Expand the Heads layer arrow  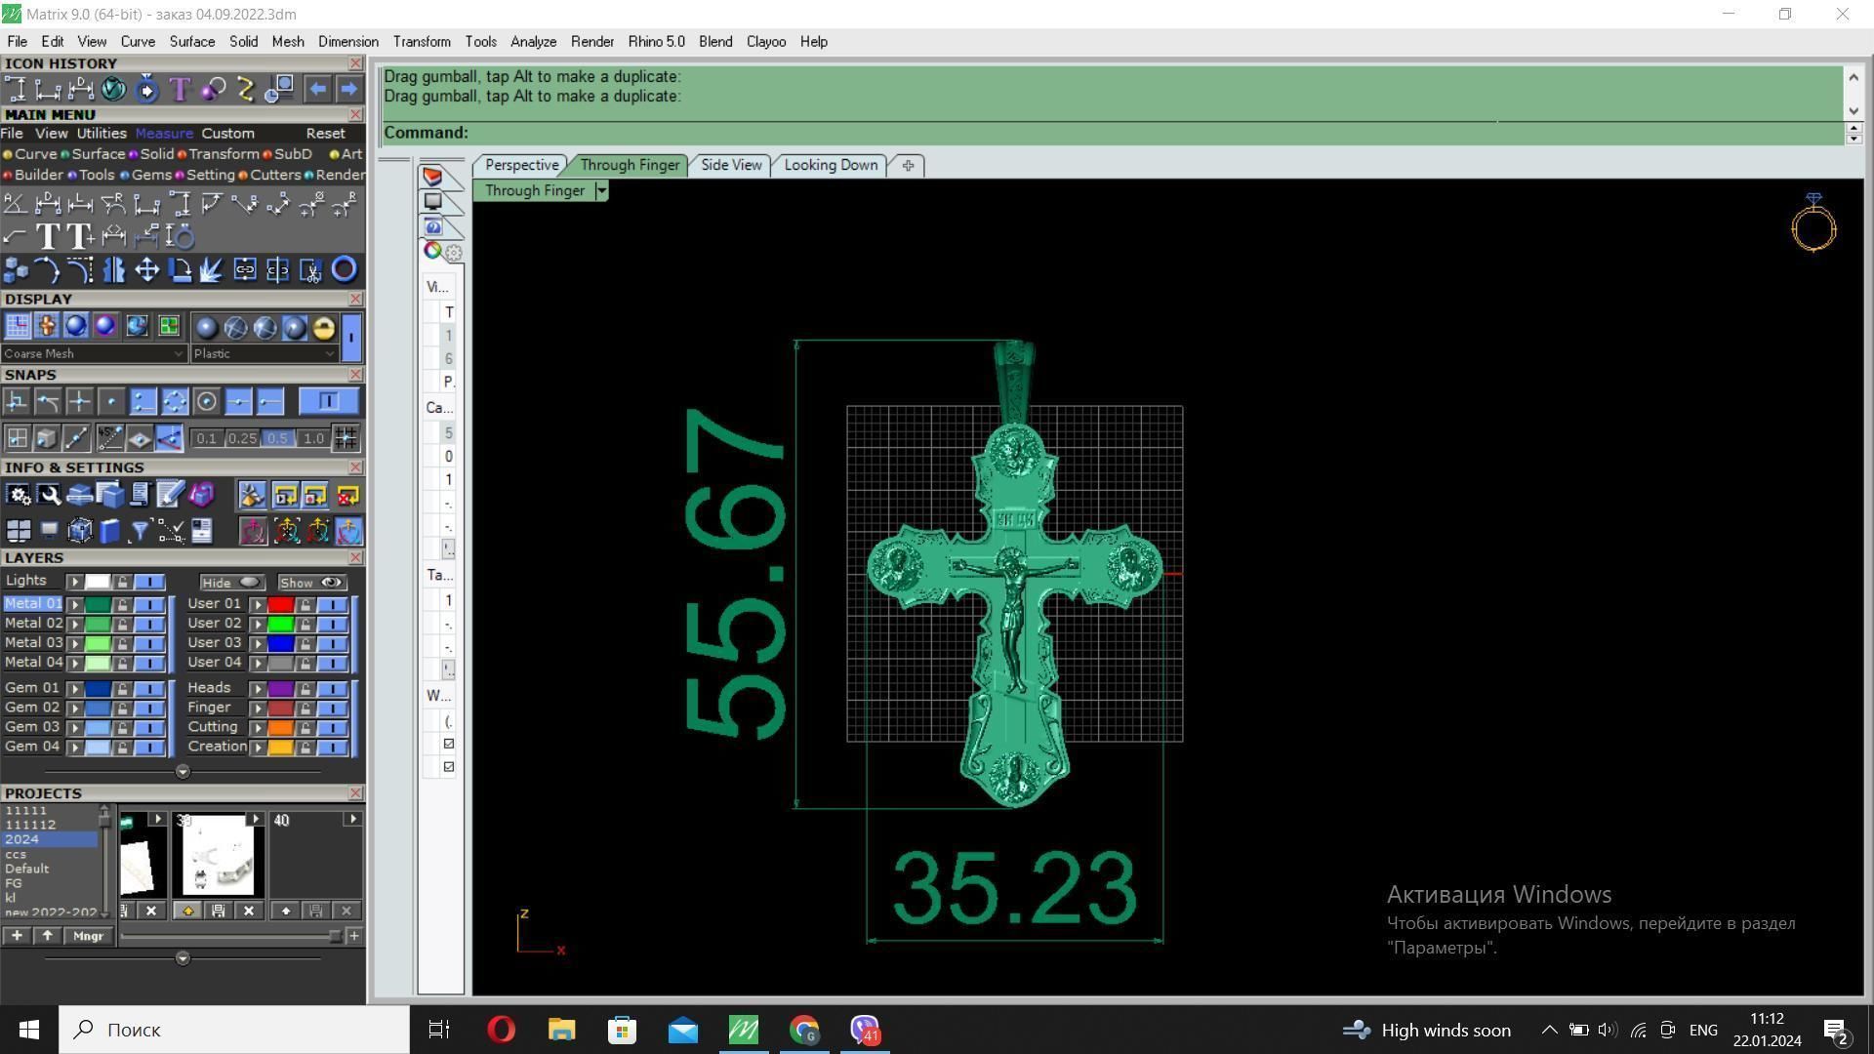pos(258,689)
